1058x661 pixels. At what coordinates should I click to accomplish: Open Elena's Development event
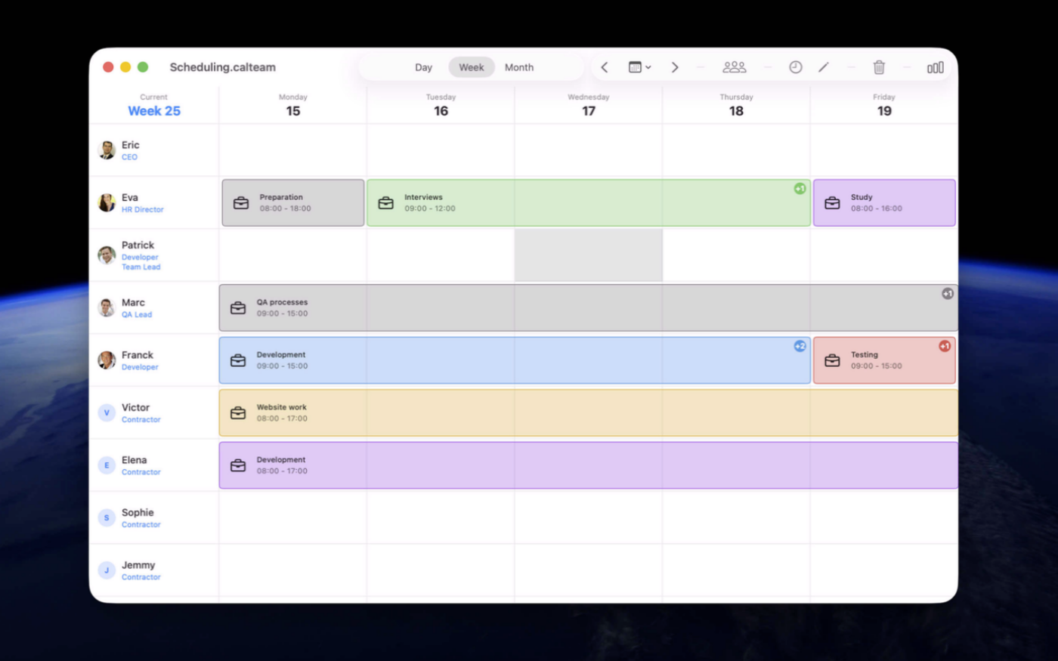coord(589,465)
